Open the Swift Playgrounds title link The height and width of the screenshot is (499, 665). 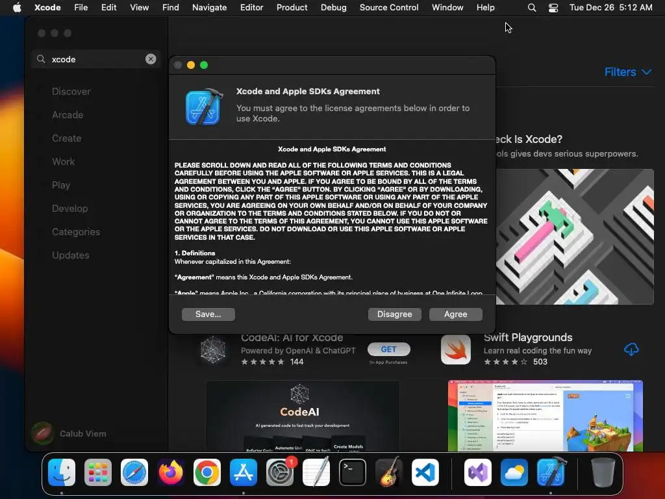coord(527,337)
